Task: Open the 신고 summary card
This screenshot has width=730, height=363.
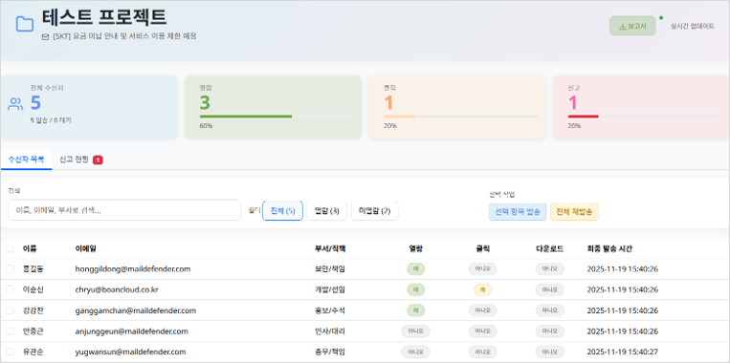Action: [x=641, y=107]
